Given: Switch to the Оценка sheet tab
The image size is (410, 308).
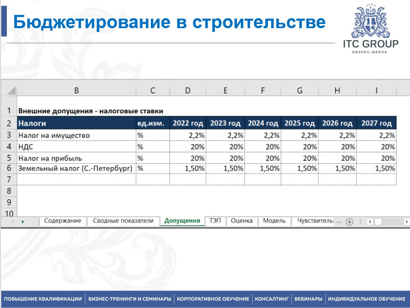Looking at the screenshot, I should [x=241, y=221].
